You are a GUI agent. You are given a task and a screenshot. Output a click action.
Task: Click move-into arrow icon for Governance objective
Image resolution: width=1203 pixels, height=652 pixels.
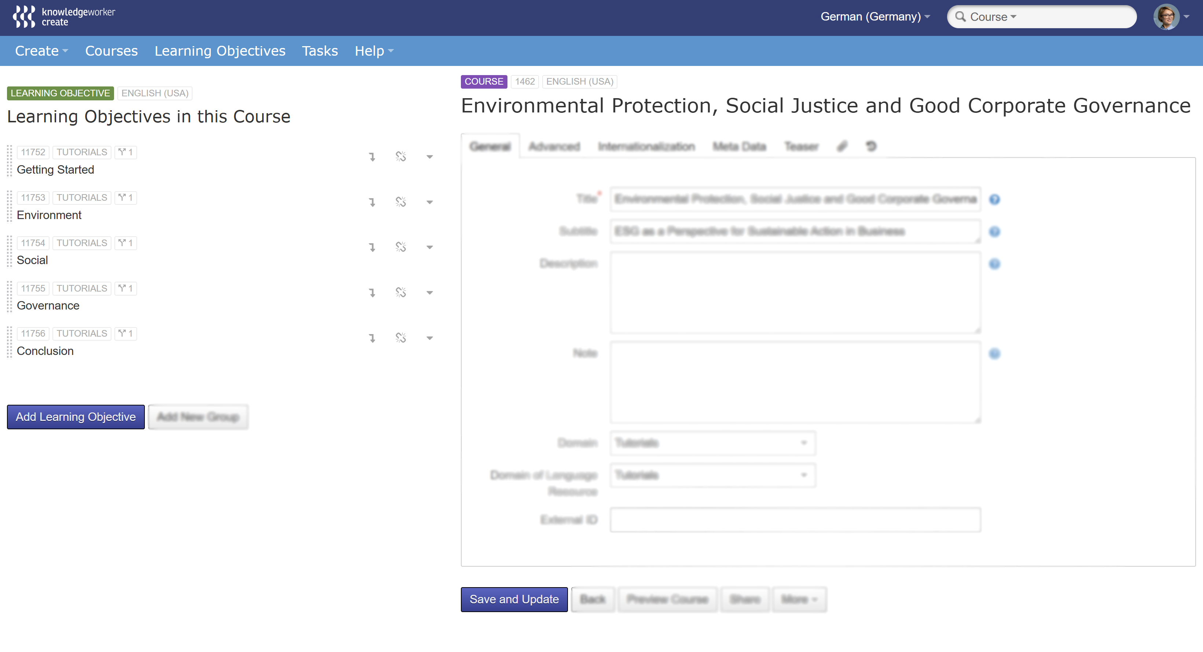coord(372,292)
